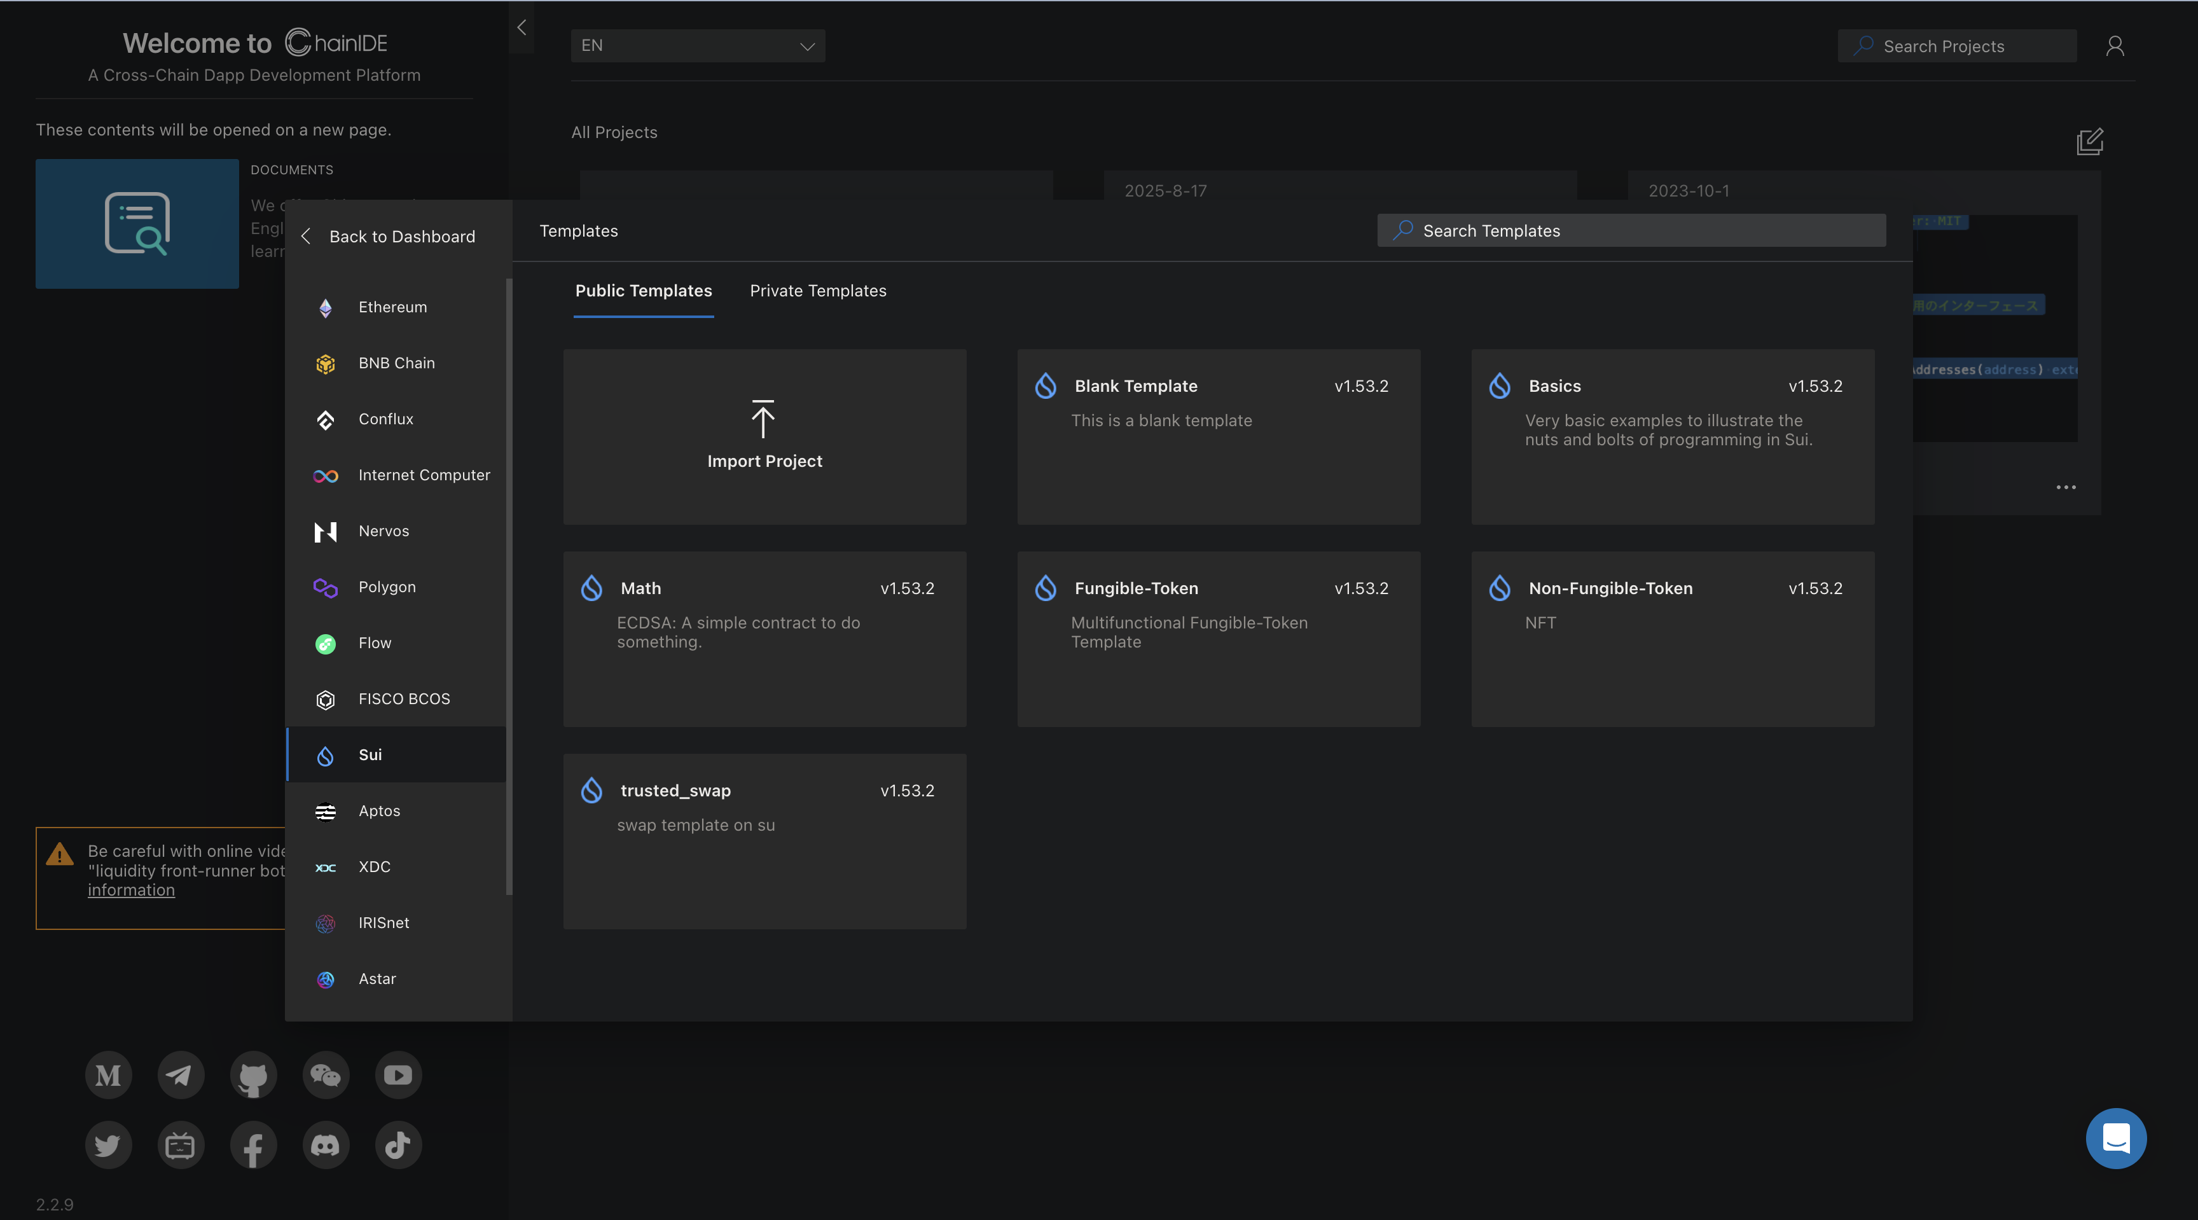The image size is (2198, 1220).
Task: Open the GitHub social icon
Action: tap(253, 1075)
